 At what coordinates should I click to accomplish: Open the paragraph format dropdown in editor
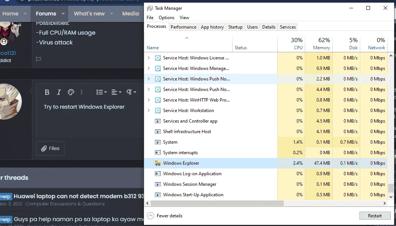[x=131, y=92]
